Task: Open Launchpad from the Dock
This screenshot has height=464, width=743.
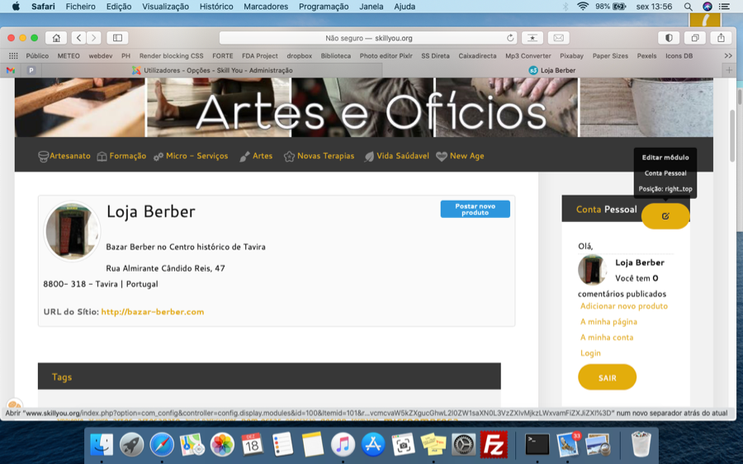Action: coord(132,445)
